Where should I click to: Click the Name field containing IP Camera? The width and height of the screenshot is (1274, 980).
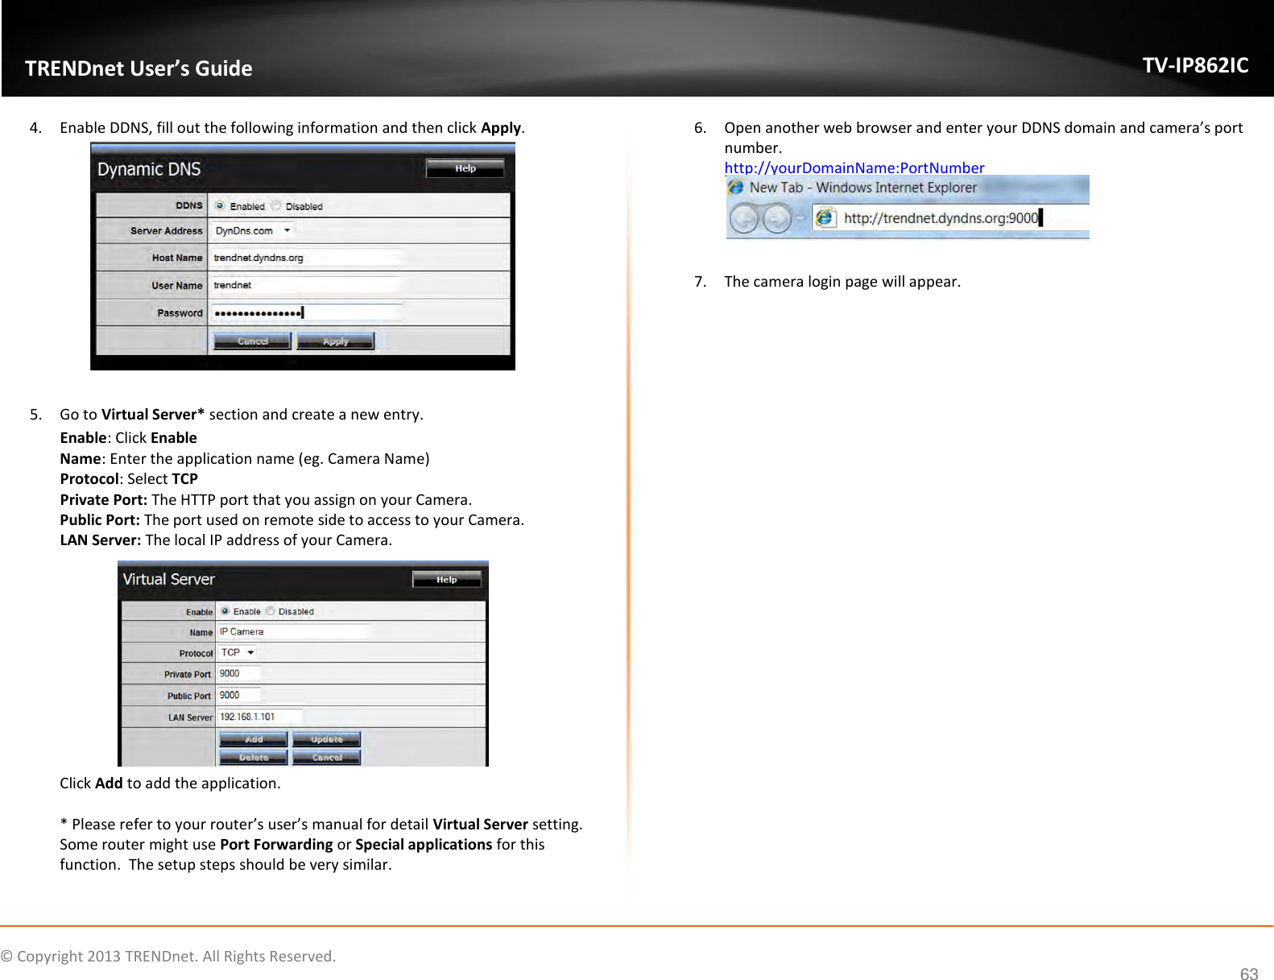point(294,631)
